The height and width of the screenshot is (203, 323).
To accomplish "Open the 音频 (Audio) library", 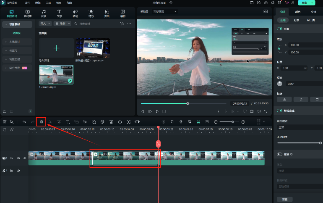I will click(x=44, y=13).
